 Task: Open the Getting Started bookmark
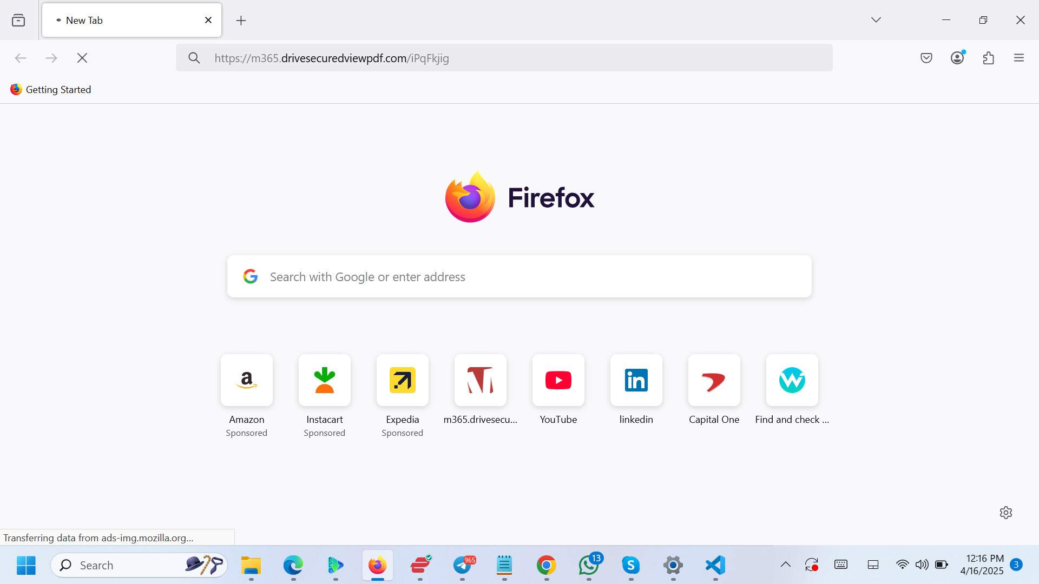click(51, 90)
